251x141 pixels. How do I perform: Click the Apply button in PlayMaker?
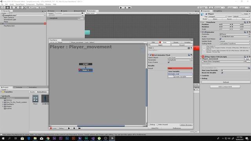point(160,45)
